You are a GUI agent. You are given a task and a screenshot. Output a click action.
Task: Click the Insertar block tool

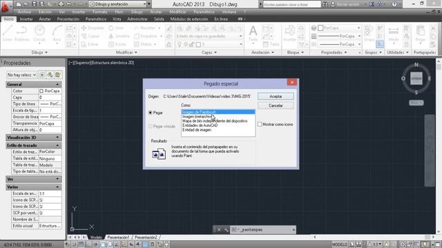289,33
